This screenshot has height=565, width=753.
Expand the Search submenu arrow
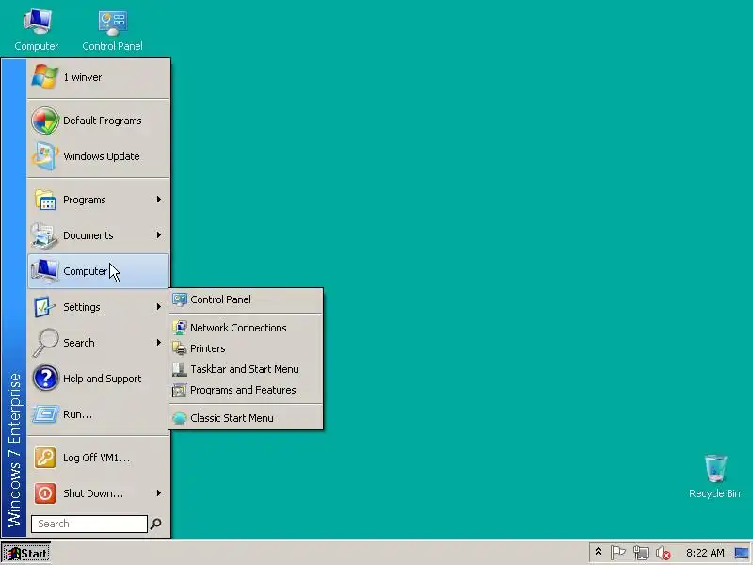tap(158, 343)
